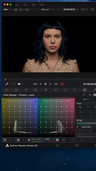Open the LUTs panel icon

tap(25, 5)
